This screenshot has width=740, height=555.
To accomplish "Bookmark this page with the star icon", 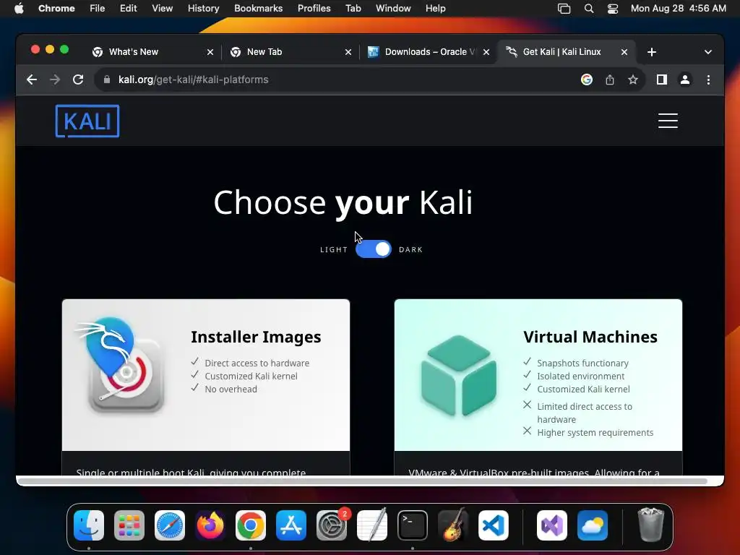I will tap(633, 79).
